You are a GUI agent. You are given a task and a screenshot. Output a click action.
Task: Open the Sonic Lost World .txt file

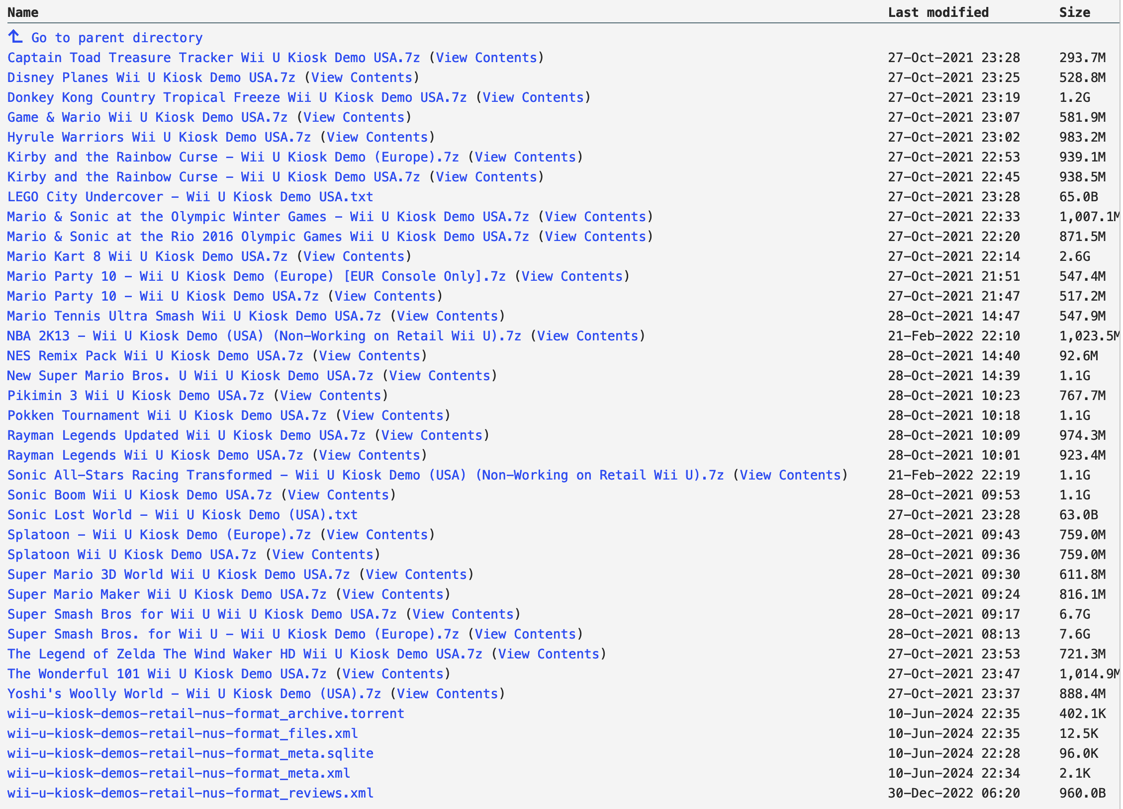[183, 515]
